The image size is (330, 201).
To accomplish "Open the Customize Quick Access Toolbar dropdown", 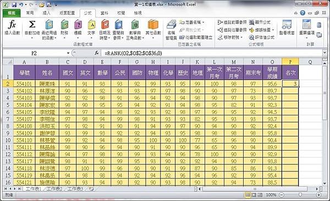I will pyautogui.click(x=56, y=4).
